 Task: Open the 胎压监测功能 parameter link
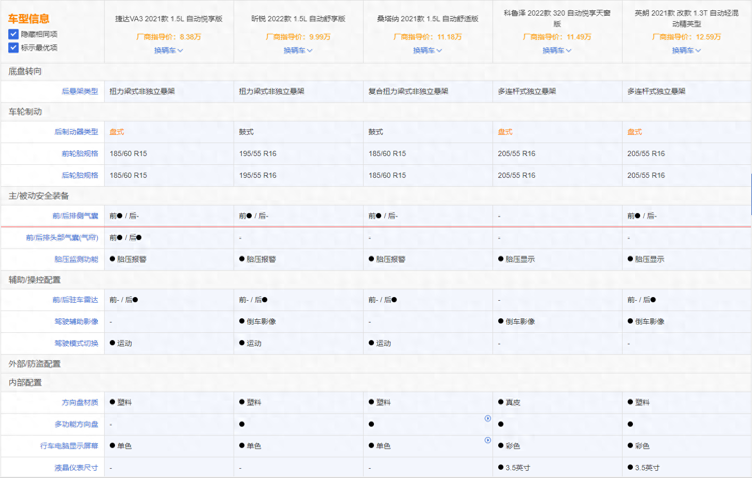tap(76, 259)
